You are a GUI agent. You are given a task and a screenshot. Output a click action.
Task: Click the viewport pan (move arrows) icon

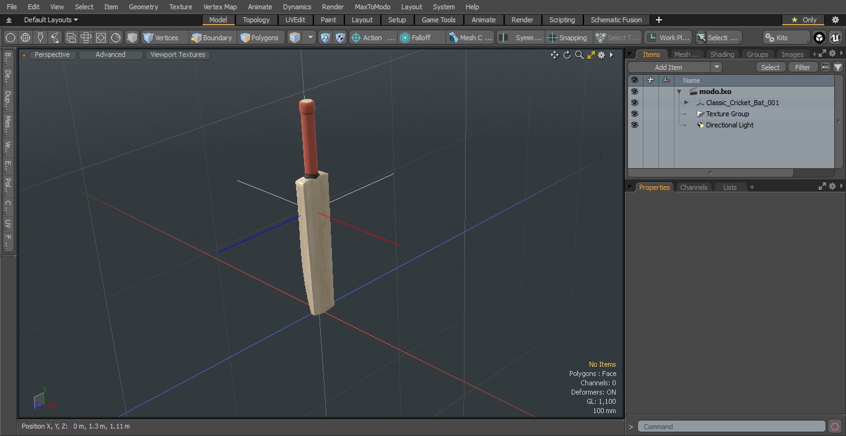pos(554,55)
